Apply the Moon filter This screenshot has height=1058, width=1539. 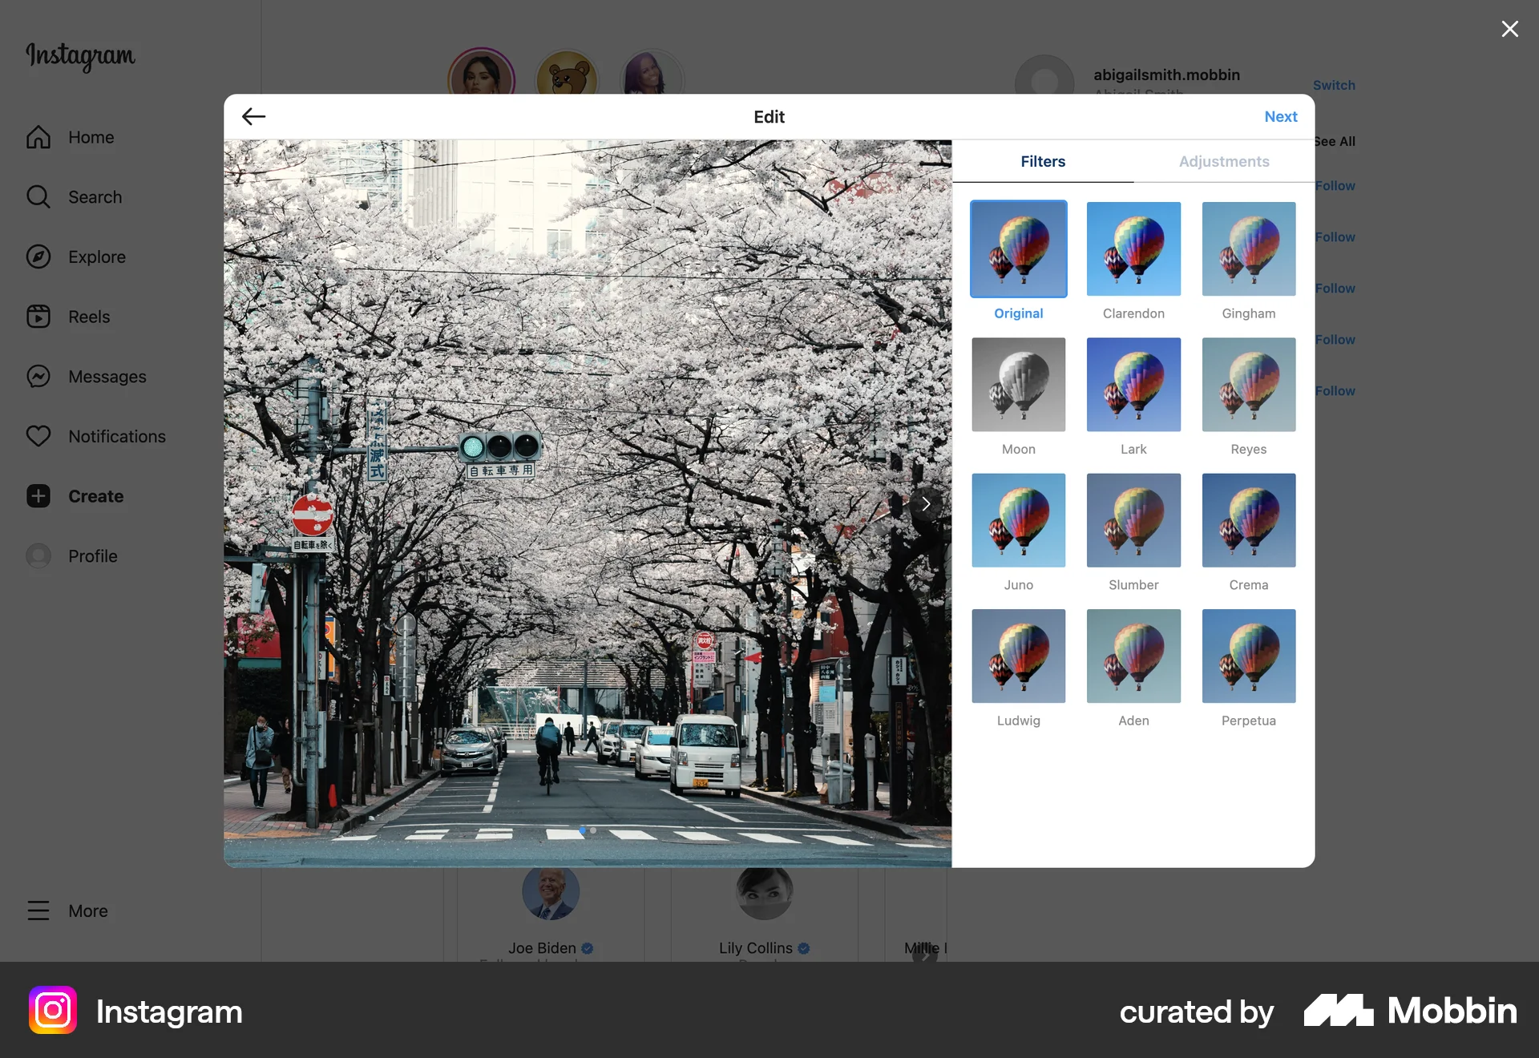[x=1018, y=385]
